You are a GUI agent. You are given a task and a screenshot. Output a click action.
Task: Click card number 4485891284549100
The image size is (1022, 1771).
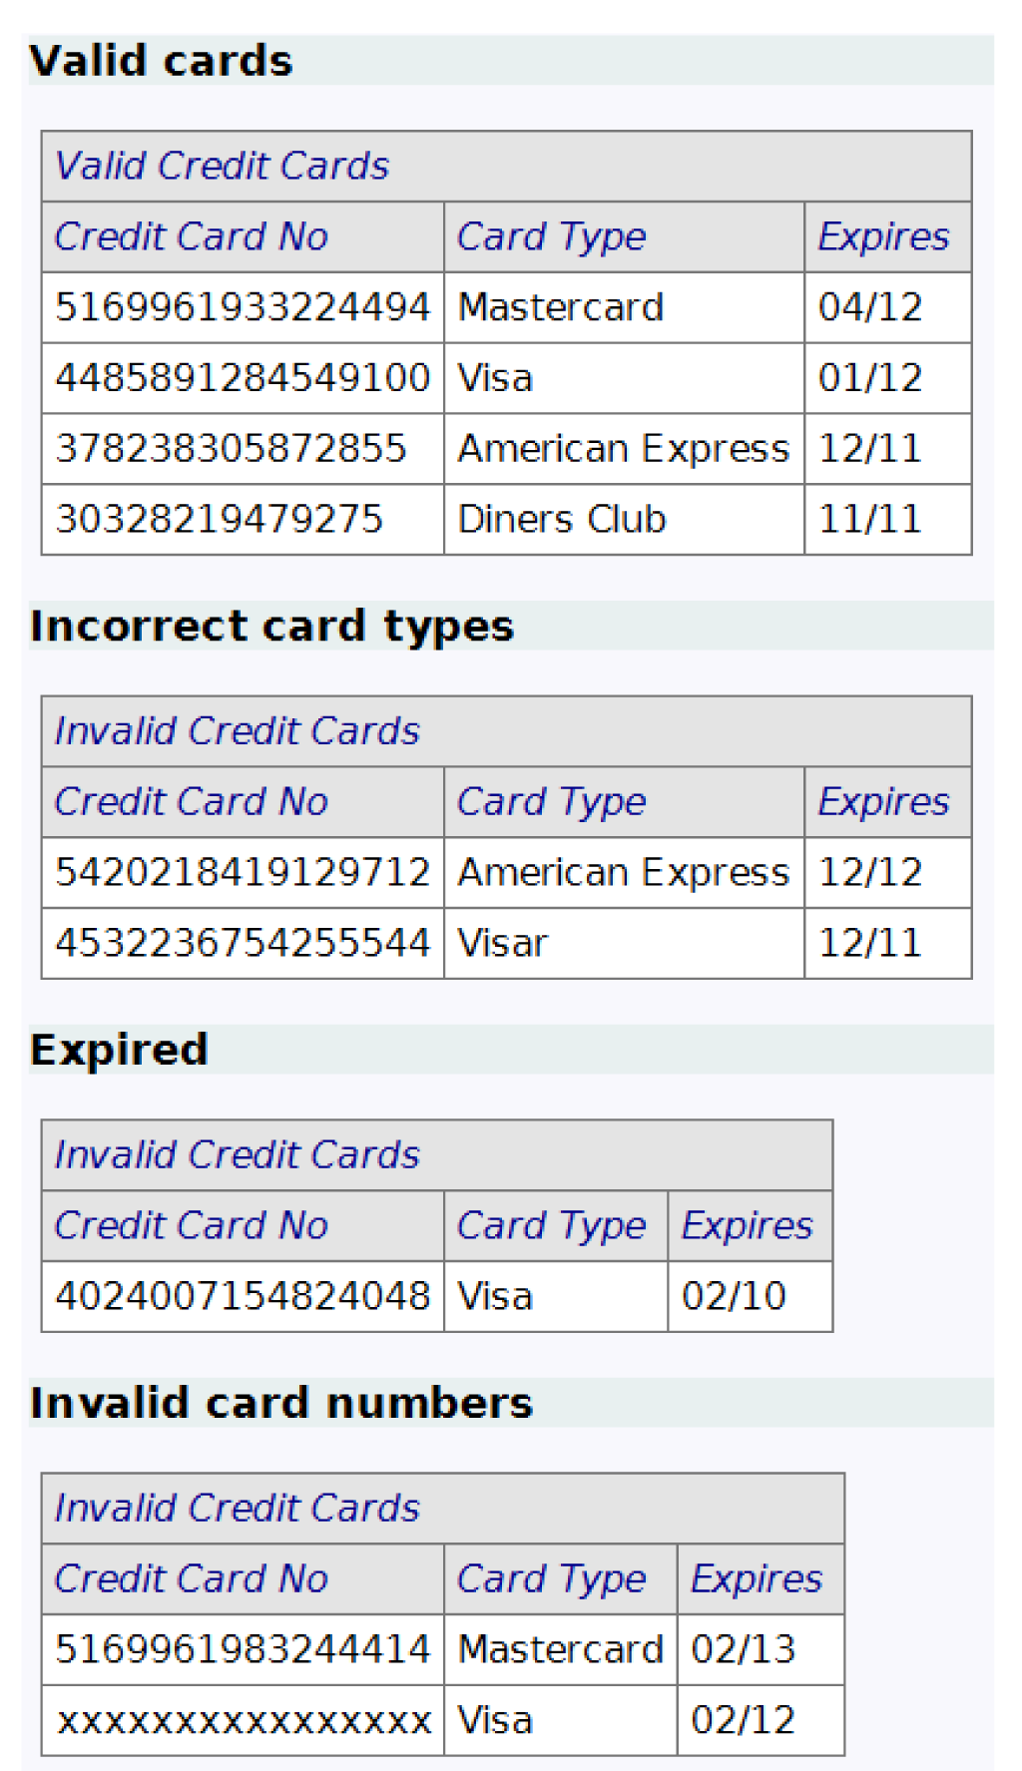243,378
